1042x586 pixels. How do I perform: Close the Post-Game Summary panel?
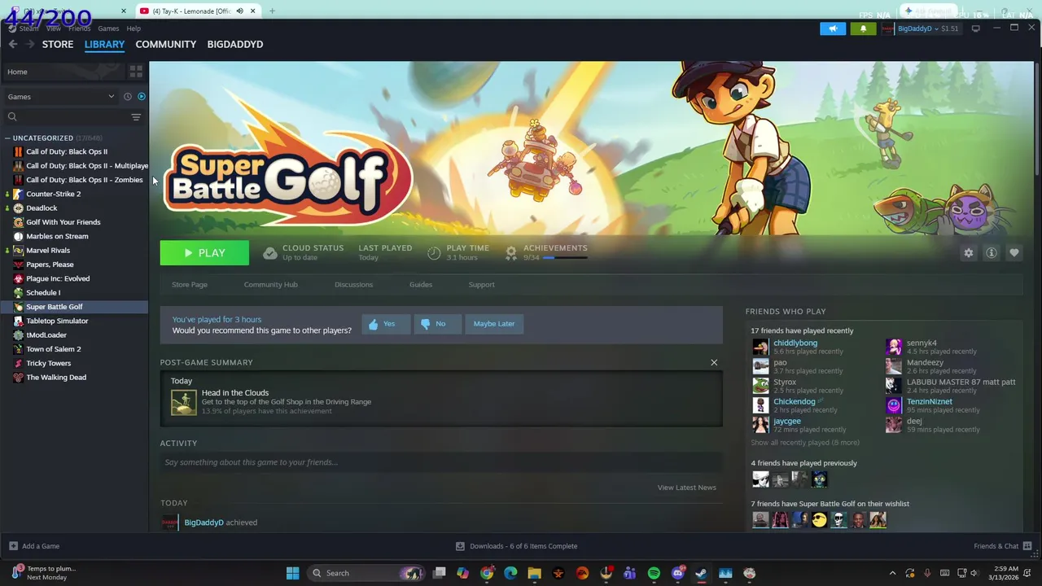[714, 362]
